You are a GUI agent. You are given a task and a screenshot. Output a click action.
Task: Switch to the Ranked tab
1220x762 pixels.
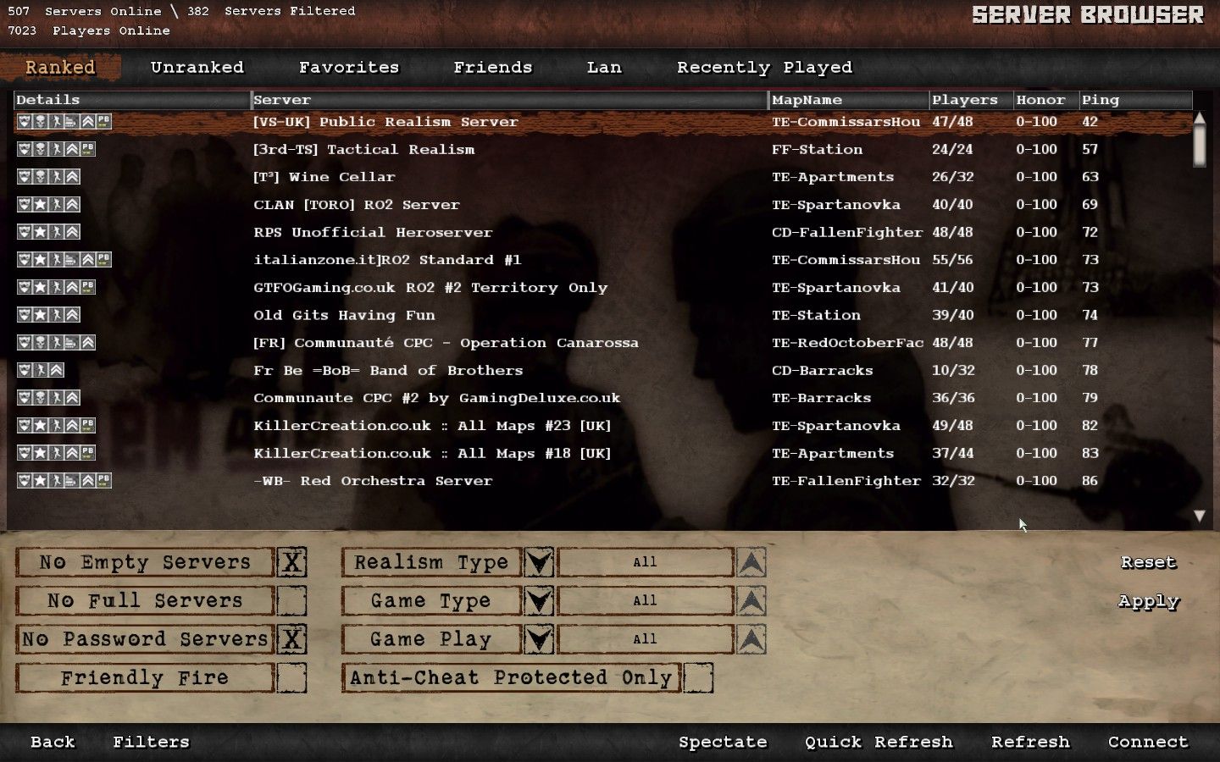[x=60, y=68]
